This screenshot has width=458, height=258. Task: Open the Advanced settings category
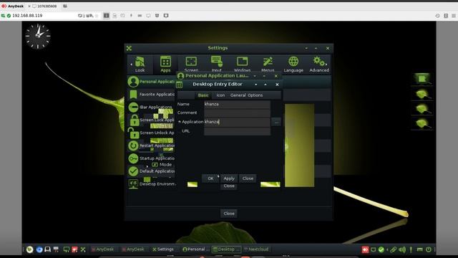pyautogui.click(x=319, y=64)
